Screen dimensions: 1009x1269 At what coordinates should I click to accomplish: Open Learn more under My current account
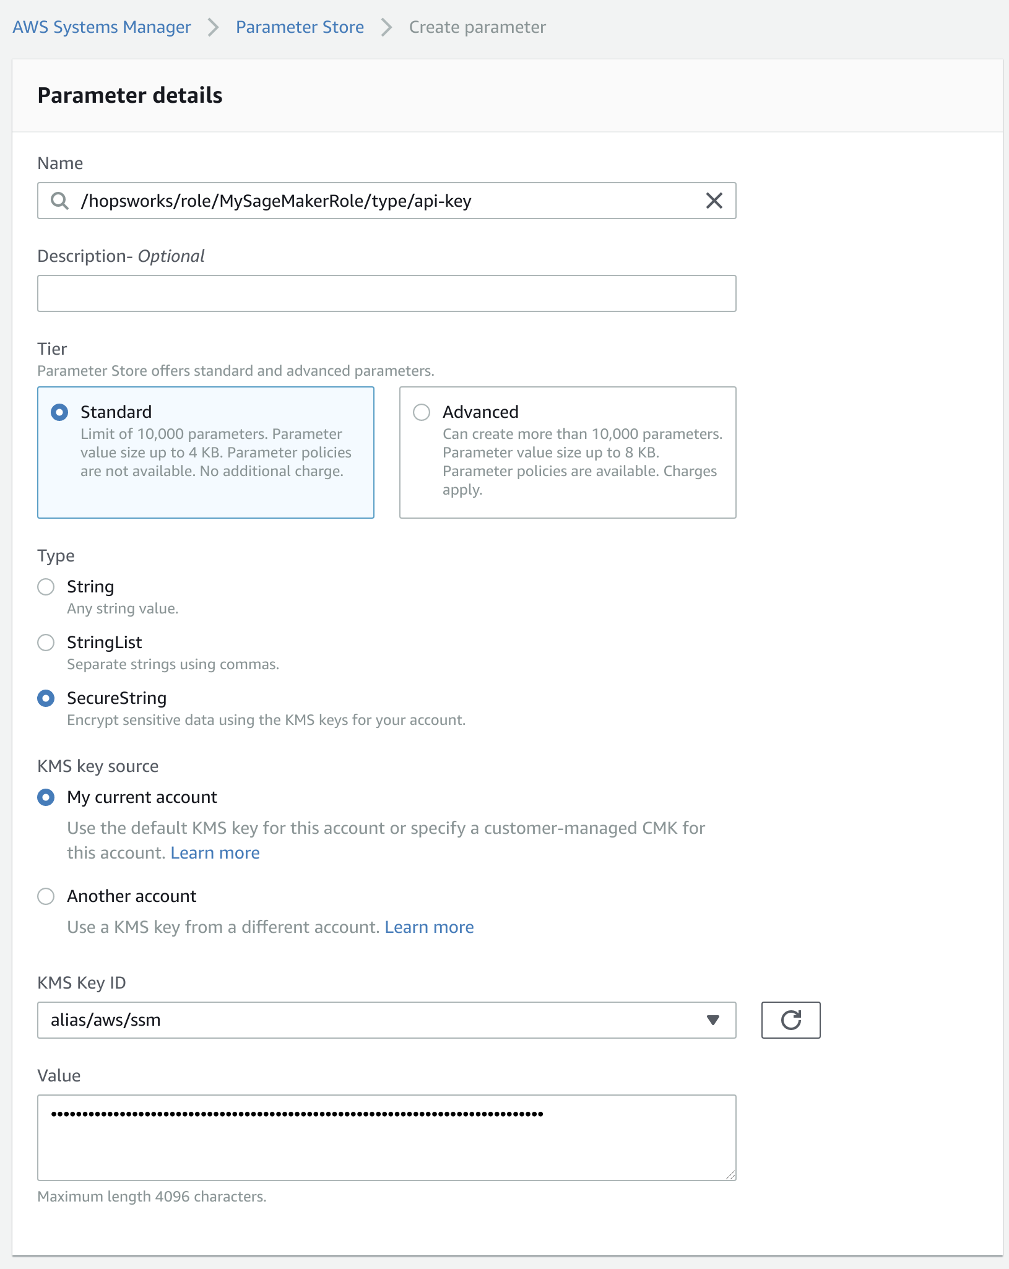pos(215,853)
